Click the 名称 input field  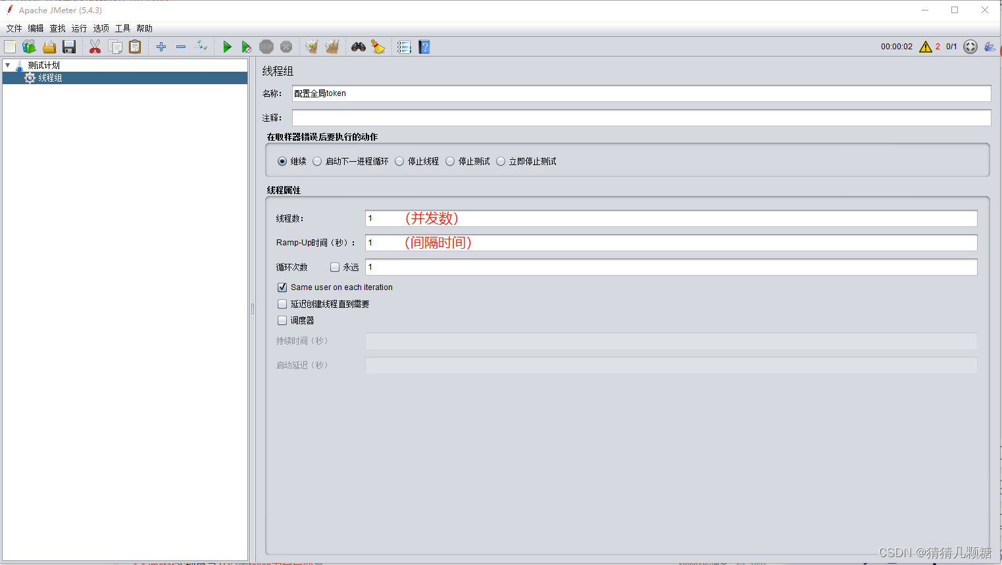(641, 93)
